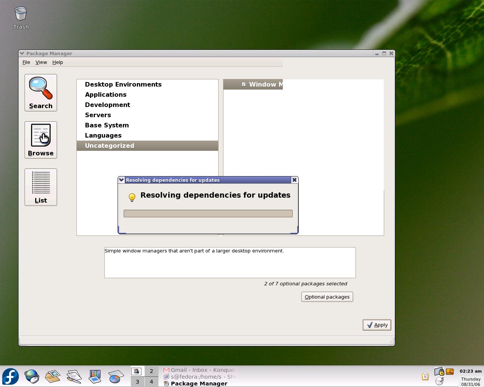
Task: Click the Apply button
Action: point(377,325)
